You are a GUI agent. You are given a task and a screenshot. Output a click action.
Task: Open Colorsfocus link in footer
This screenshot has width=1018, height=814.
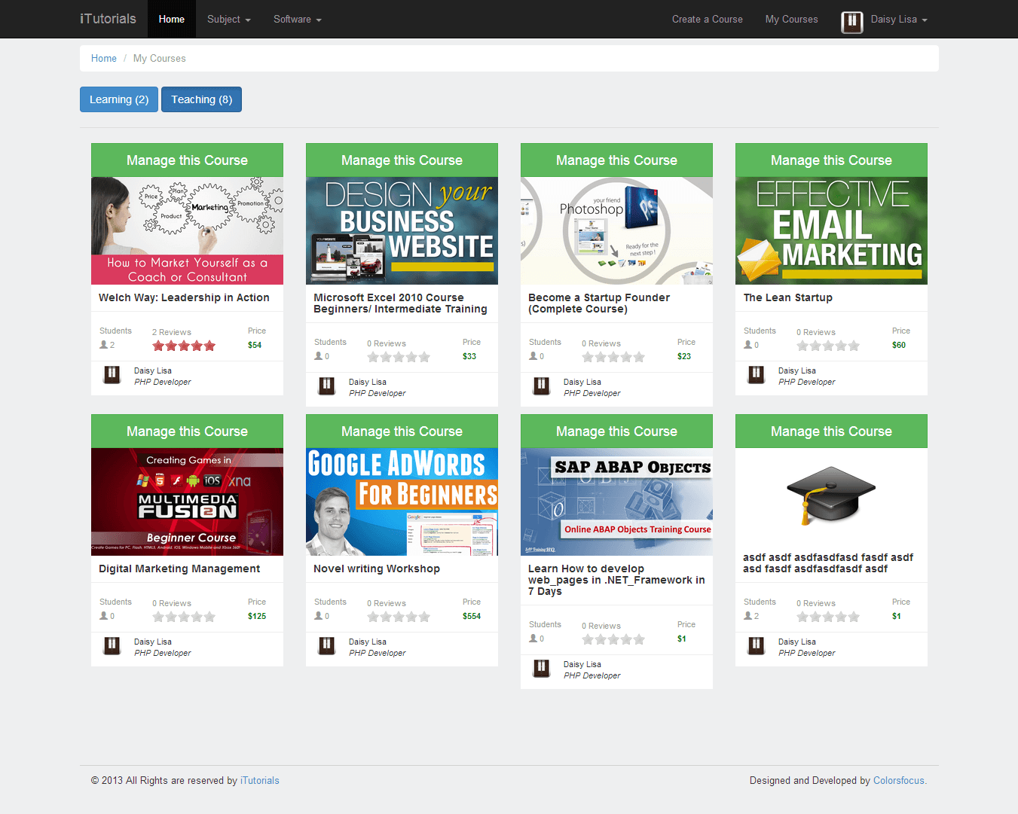click(x=898, y=780)
